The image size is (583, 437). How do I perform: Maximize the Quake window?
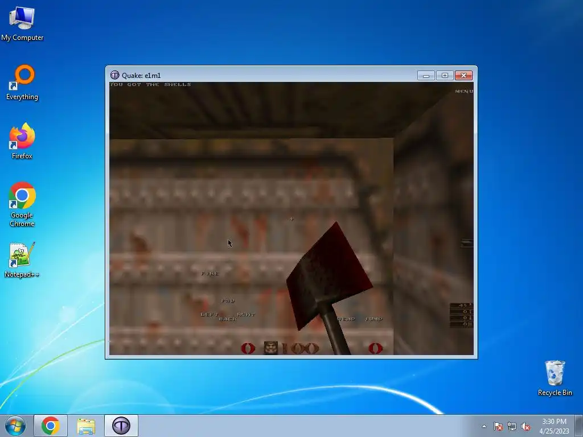(445, 76)
